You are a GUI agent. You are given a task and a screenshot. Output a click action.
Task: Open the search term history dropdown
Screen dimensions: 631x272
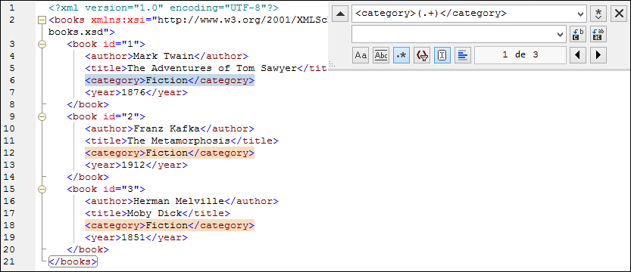[580, 14]
